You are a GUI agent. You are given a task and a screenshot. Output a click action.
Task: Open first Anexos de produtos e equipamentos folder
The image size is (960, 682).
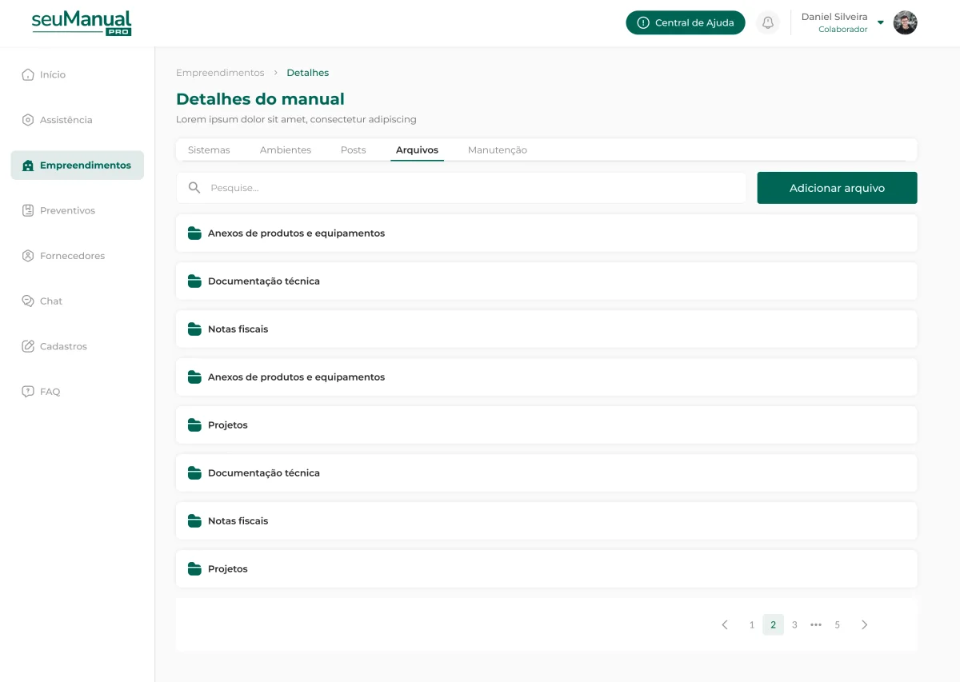click(x=546, y=233)
